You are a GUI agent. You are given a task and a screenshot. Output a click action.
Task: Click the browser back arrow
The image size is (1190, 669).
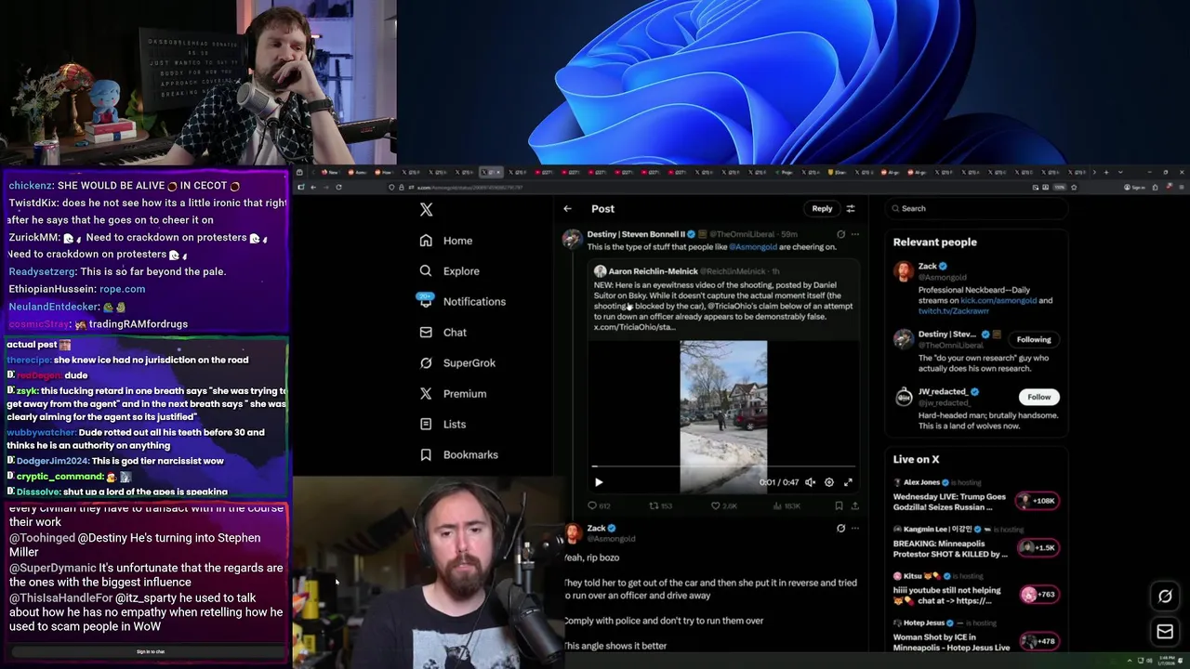(313, 187)
